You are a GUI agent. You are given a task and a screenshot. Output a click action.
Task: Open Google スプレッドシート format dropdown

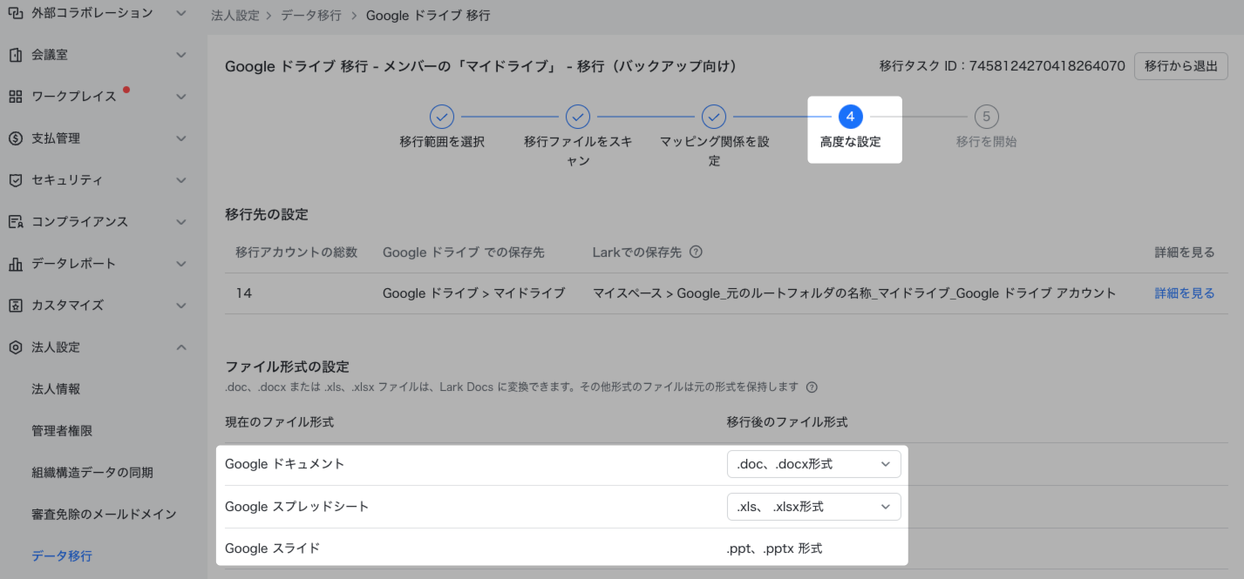click(812, 507)
